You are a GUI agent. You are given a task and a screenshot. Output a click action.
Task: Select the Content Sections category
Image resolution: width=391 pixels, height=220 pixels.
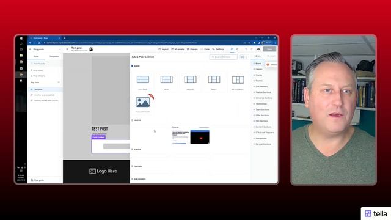263,127
